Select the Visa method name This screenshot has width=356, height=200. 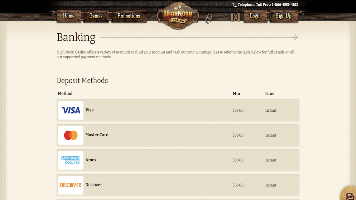(x=90, y=110)
